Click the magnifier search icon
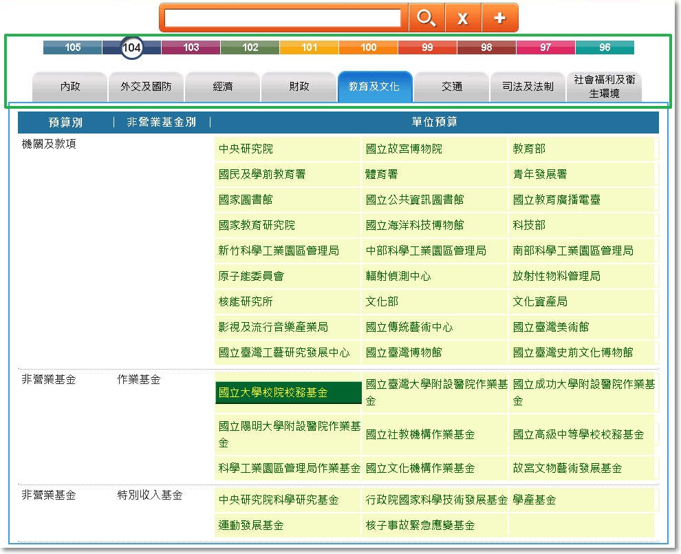 point(426,19)
